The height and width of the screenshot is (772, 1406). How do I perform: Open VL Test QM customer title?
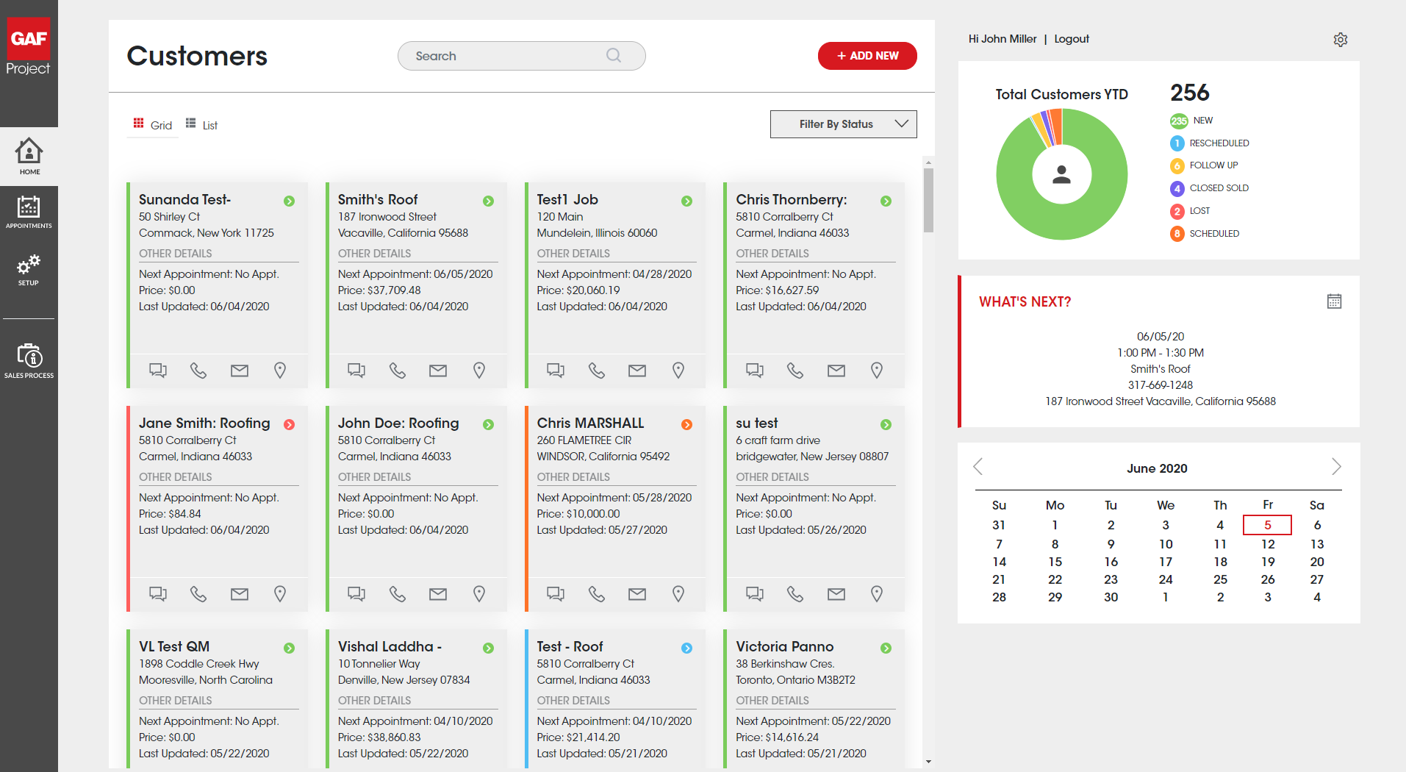[x=174, y=646]
